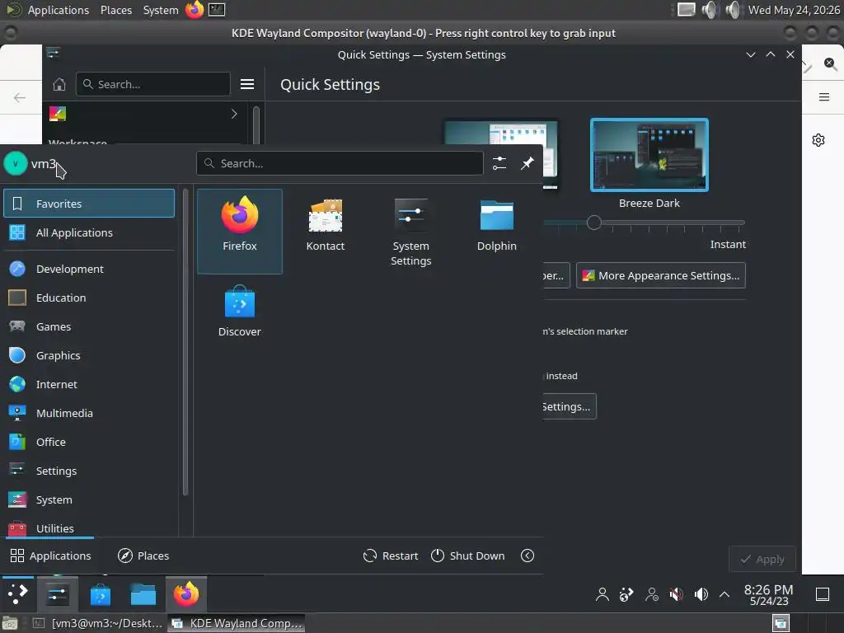The width and height of the screenshot is (844, 633).
Task: Open the System menu in the top panel
Action: (161, 10)
